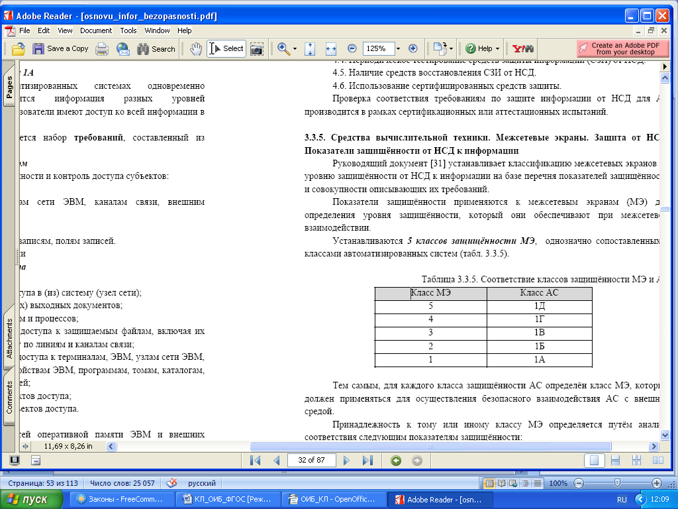Switch to Single Page layout
678x509 pixels.
click(594, 461)
